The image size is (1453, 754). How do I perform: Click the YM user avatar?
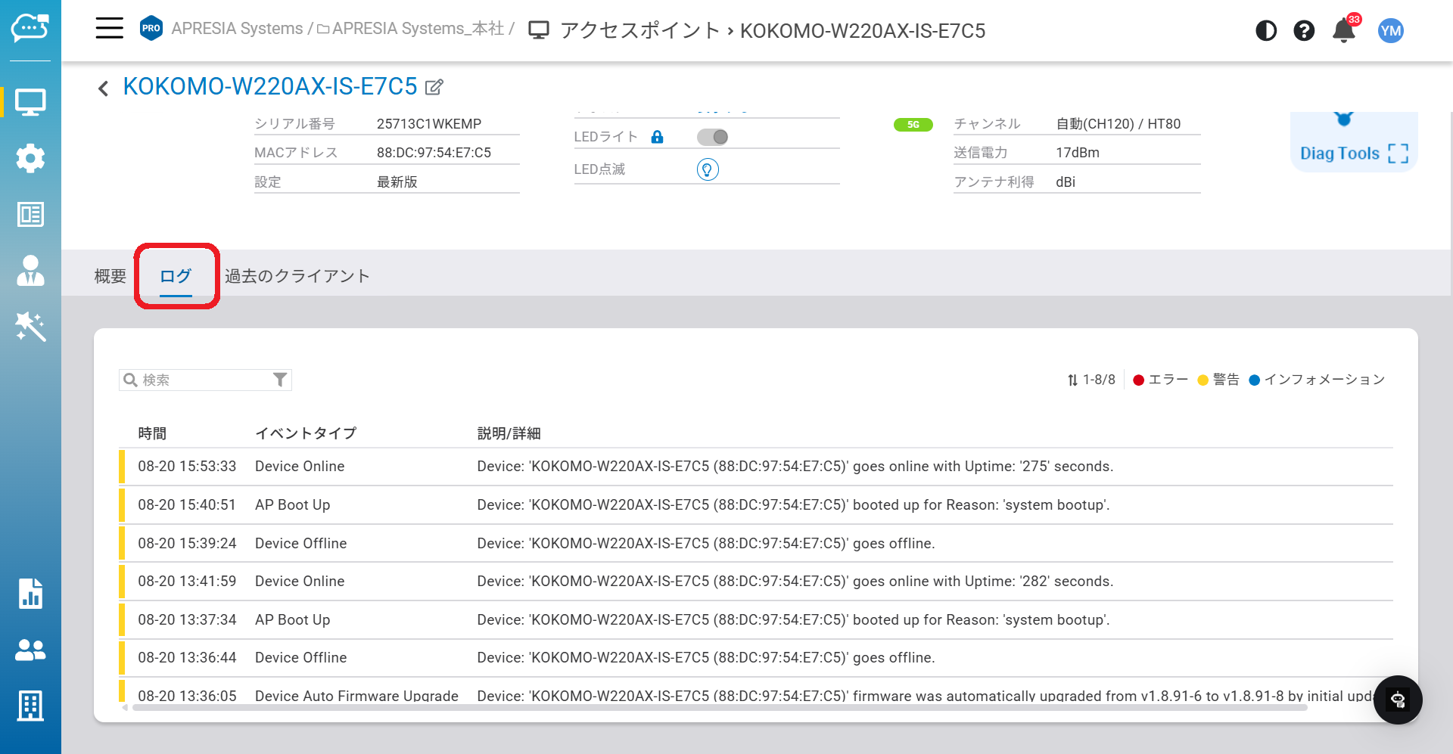click(1390, 31)
